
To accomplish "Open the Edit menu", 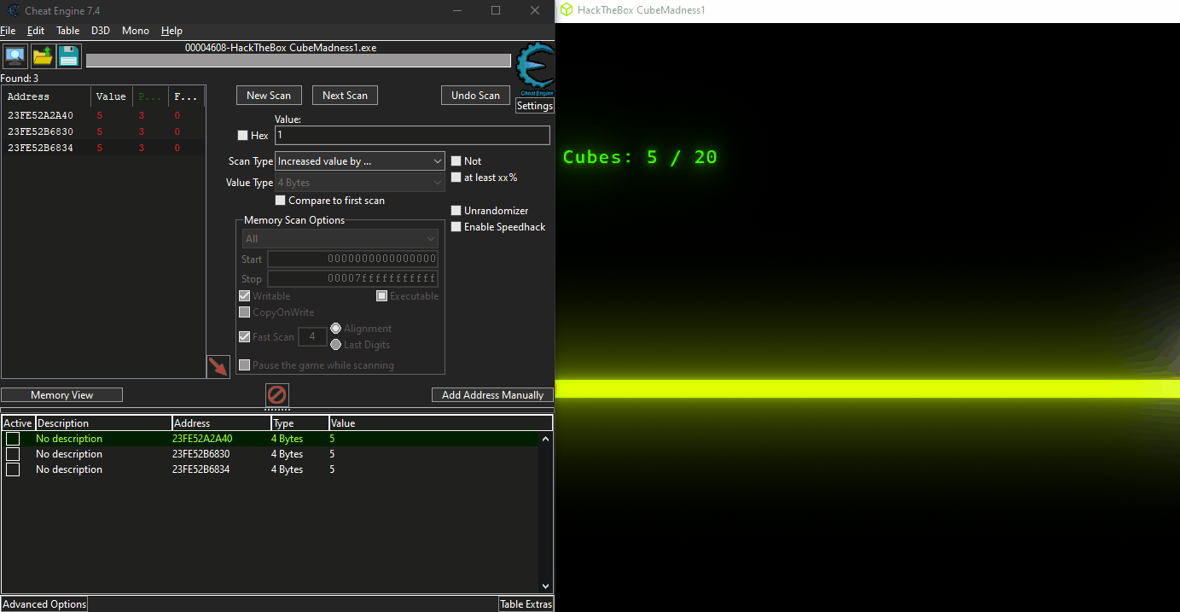I will tap(36, 31).
